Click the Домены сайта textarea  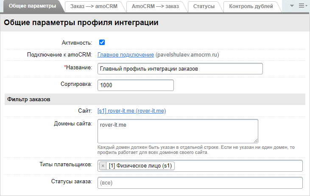178,131
